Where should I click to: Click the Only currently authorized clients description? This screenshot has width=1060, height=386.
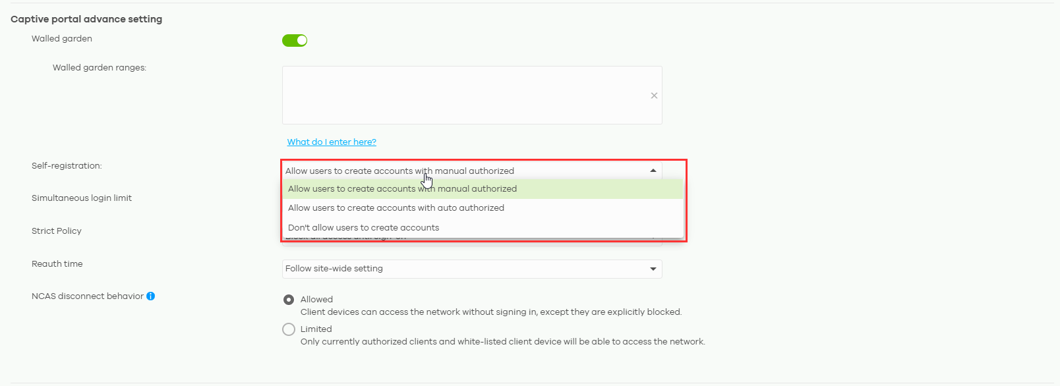coord(502,342)
